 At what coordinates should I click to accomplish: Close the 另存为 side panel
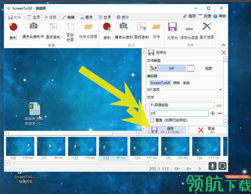pyautogui.click(x=224, y=52)
